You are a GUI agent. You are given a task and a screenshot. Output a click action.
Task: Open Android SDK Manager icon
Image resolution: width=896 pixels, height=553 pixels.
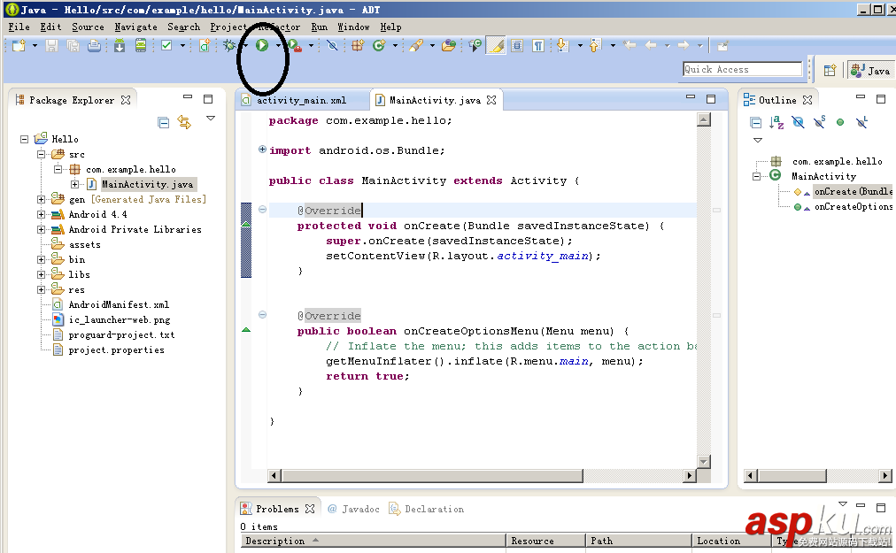(x=120, y=46)
